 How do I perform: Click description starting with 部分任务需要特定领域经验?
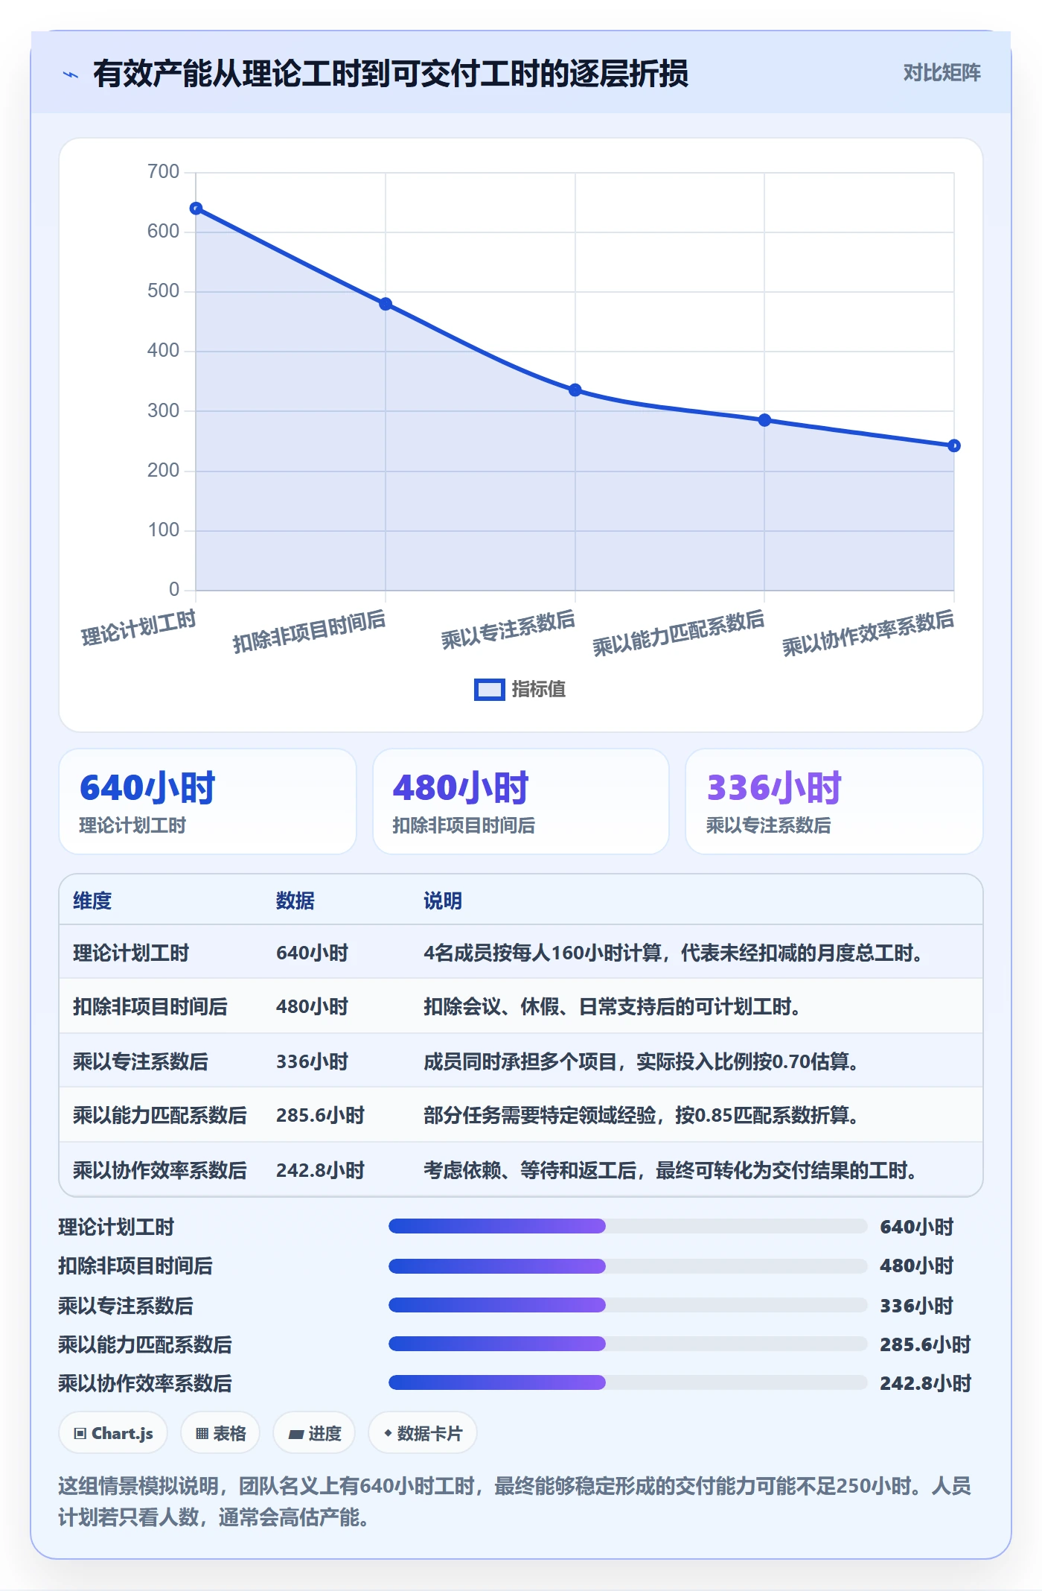[x=642, y=1115]
